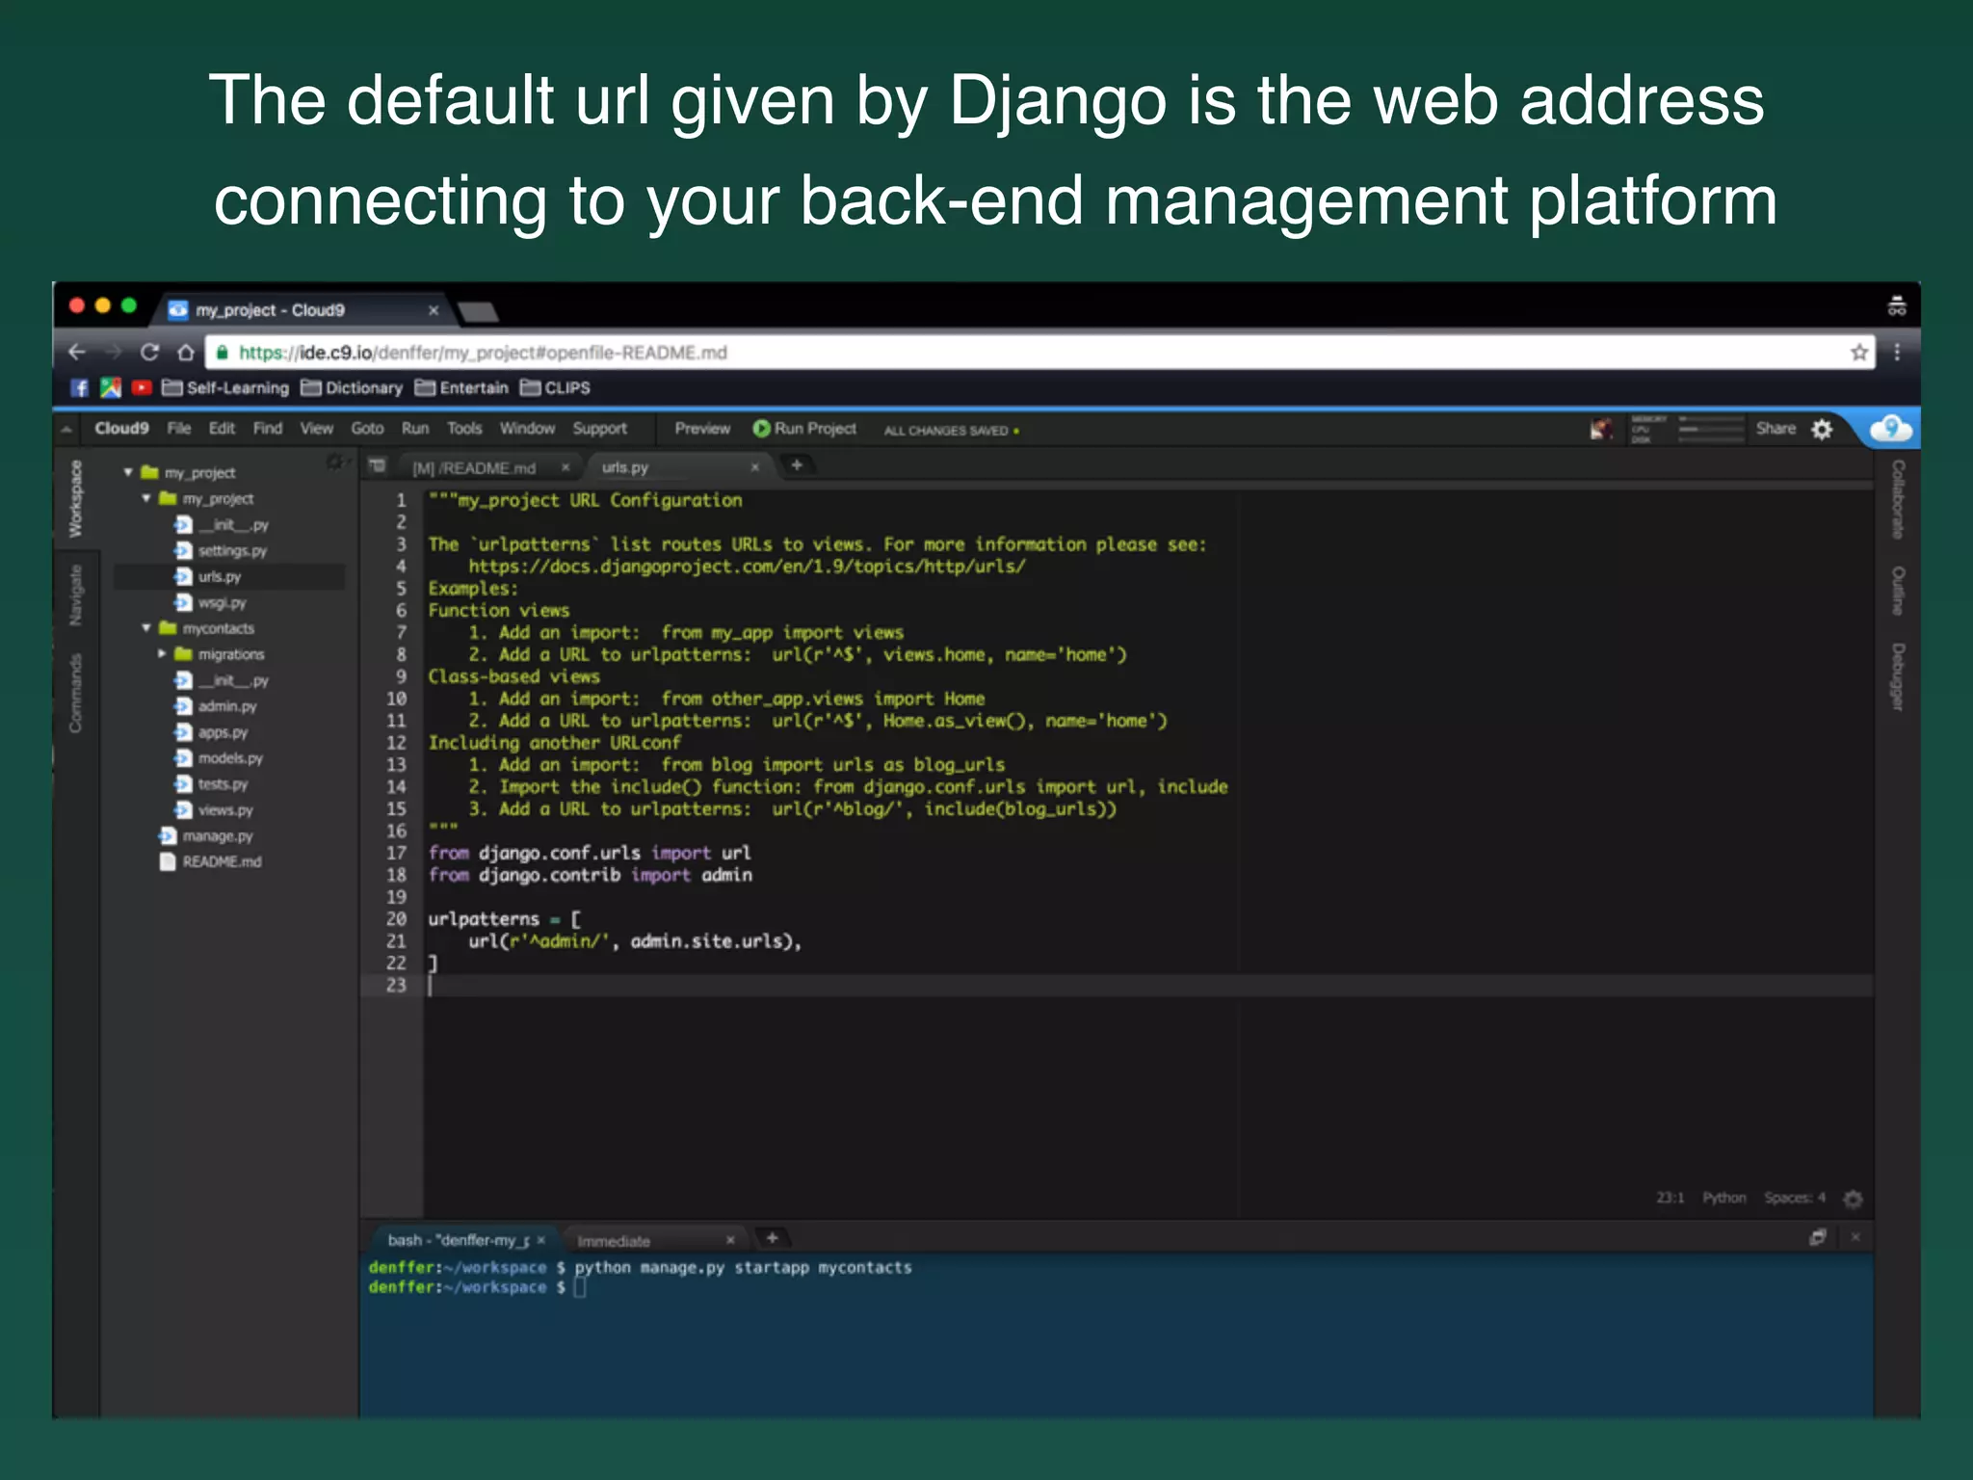Switch to the README.md editor tab

point(474,467)
